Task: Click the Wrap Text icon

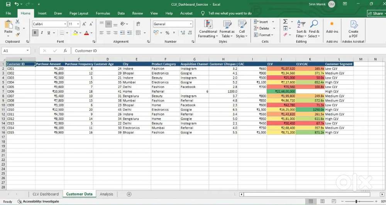Action: click(138, 24)
